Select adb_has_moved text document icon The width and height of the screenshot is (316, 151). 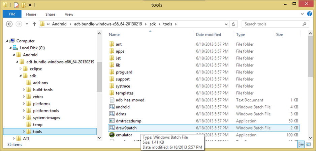click(x=112, y=100)
